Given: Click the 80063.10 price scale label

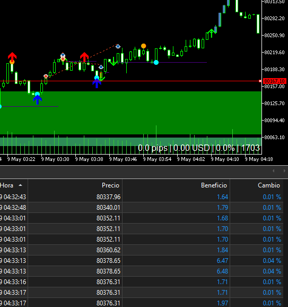Looking at the screenshot, I should (x=274, y=138).
